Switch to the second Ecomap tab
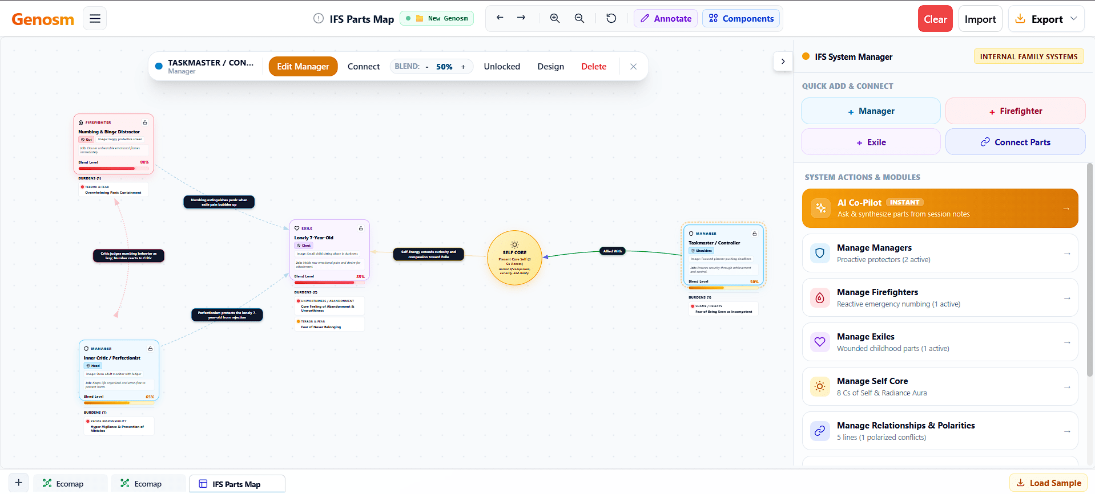 [148, 484]
